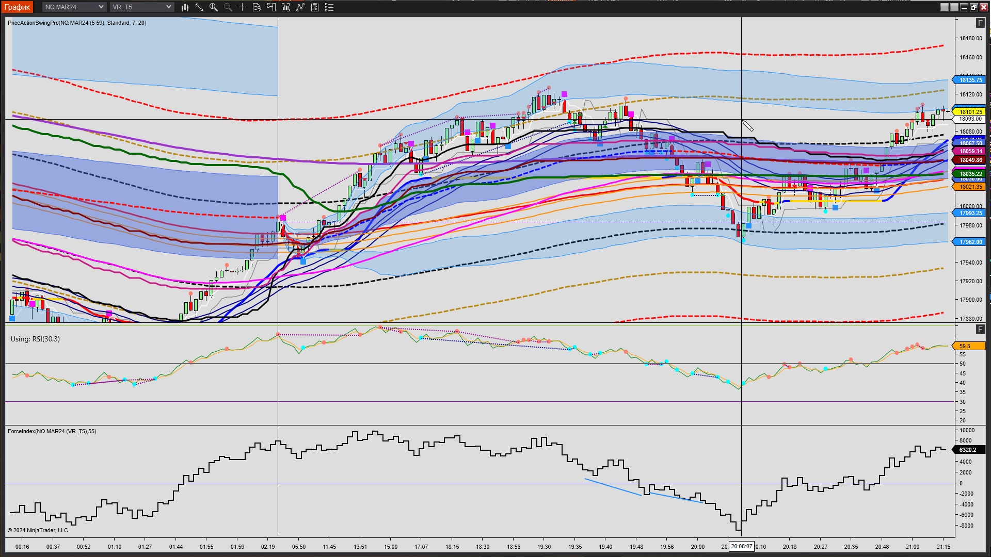The height and width of the screenshot is (557, 991).
Task: Click the 20:08:07 time cursor label
Action: 742,546
